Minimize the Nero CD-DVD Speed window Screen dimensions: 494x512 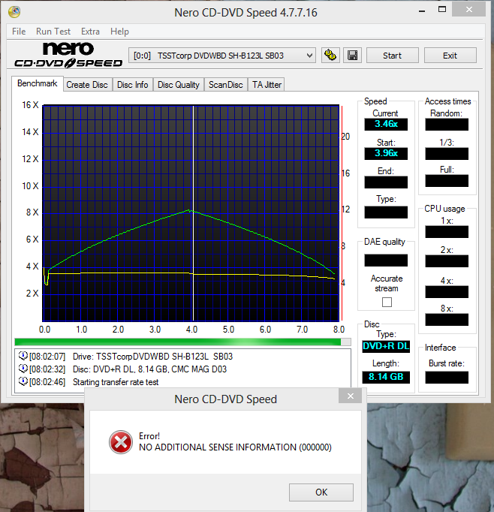422,10
